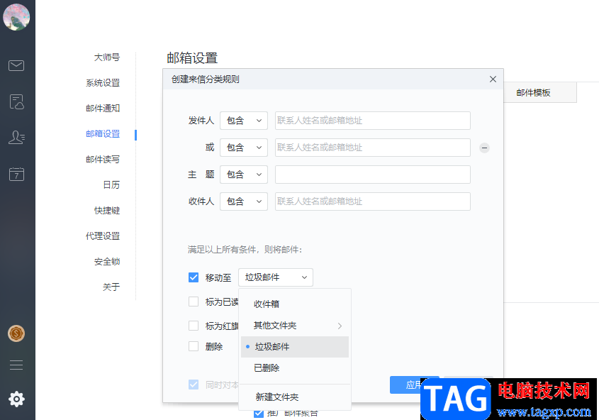Open the 主题 包含 condition dropdown
This screenshot has width=599, height=420.
coord(244,175)
